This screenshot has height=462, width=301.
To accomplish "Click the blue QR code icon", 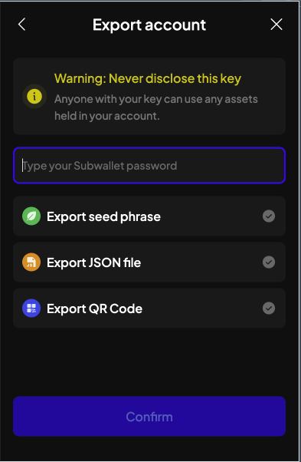I will [x=31, y=309].
